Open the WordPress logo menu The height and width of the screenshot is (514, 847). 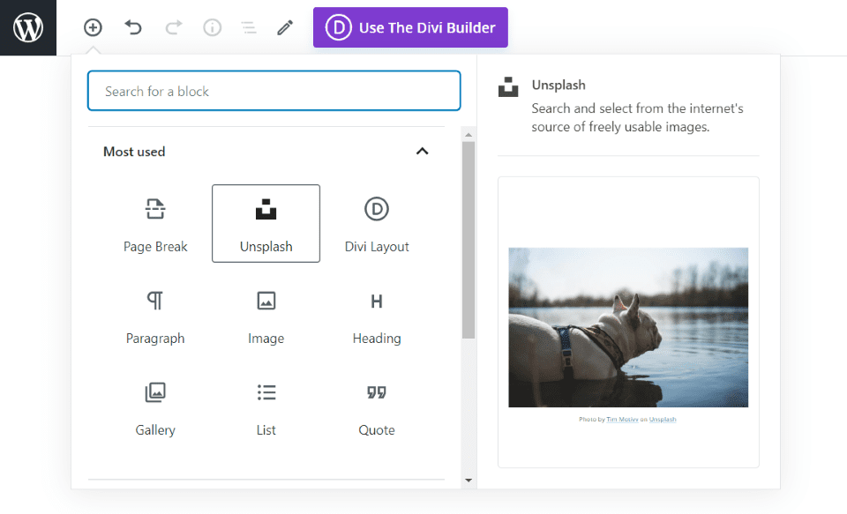coord(27,27)
